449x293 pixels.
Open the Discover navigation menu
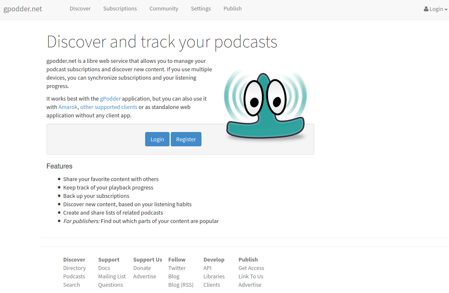[x=80, y=8]
